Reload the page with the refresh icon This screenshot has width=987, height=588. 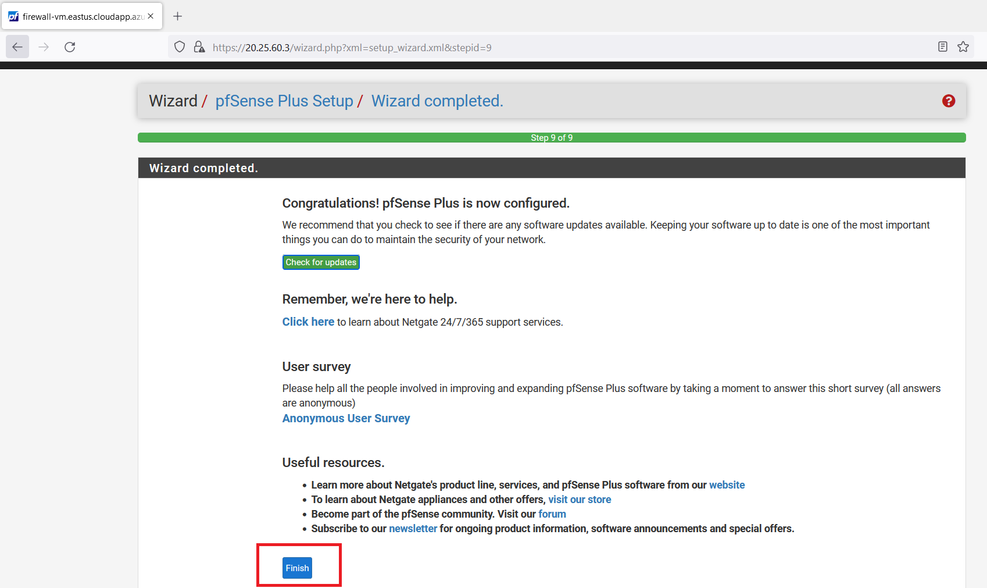tap(70, 47)
